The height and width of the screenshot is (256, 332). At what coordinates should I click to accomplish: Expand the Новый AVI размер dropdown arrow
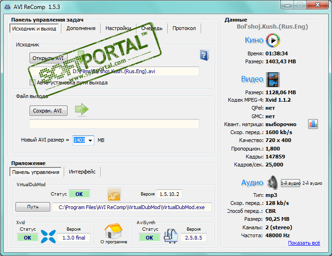tap(90, 140)
